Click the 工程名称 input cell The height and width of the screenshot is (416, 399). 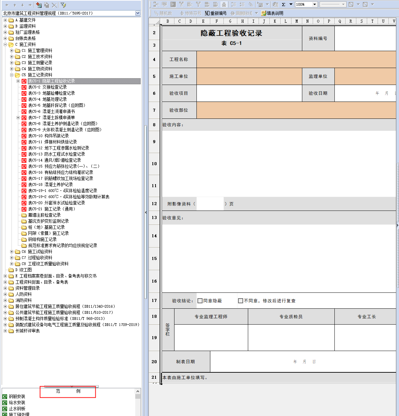(296, 60)
